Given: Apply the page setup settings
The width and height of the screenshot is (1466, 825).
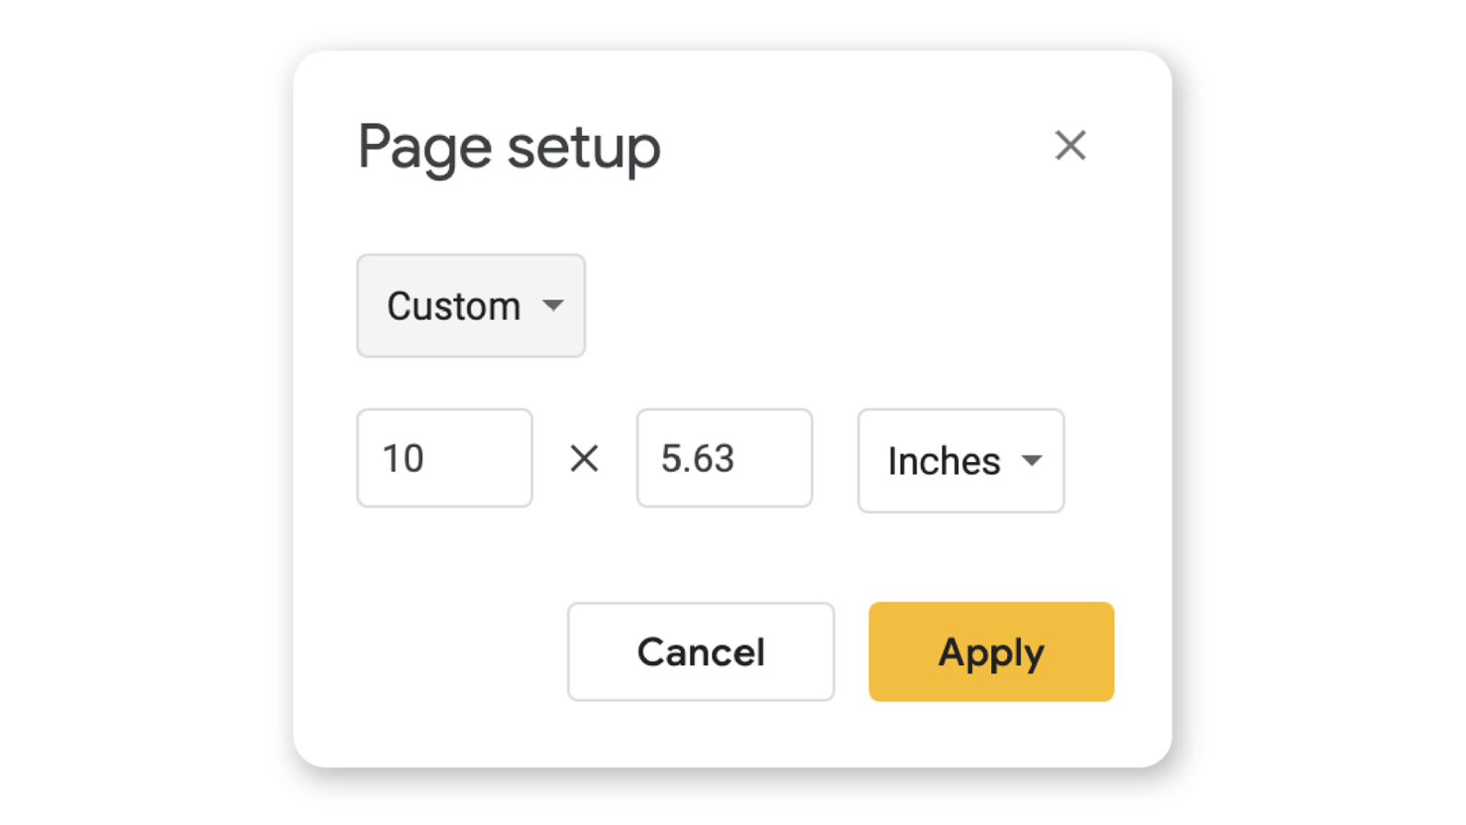Looking at the screenshot, I should [x=991, y=652].
